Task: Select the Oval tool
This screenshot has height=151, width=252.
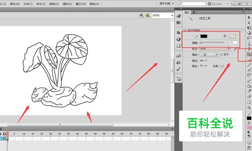Action: (x=249, y=59)
